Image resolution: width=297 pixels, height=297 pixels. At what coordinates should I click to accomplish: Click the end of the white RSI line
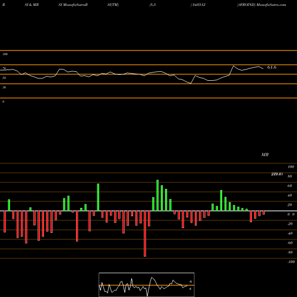click(263, 69)
